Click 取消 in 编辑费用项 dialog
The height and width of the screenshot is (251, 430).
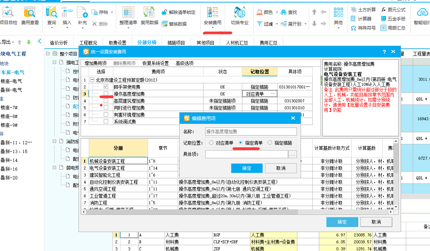point(281,168)
